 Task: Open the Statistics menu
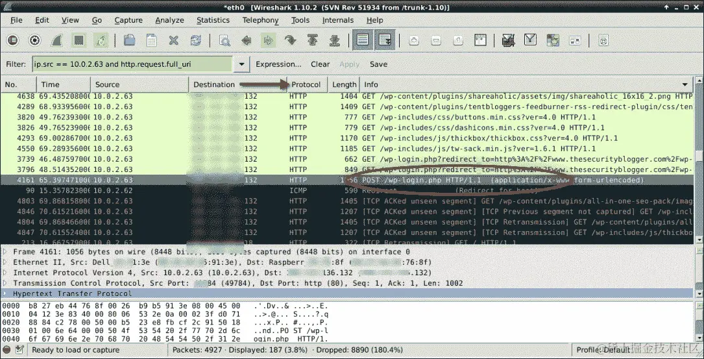coord(213,20)
